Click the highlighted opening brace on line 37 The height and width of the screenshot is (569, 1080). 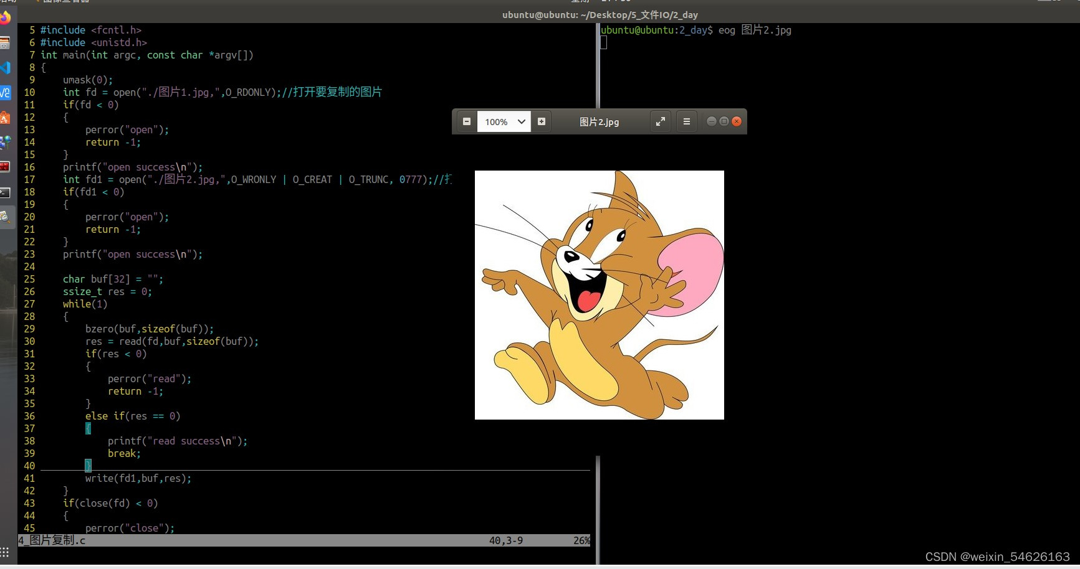click(88, 428)
